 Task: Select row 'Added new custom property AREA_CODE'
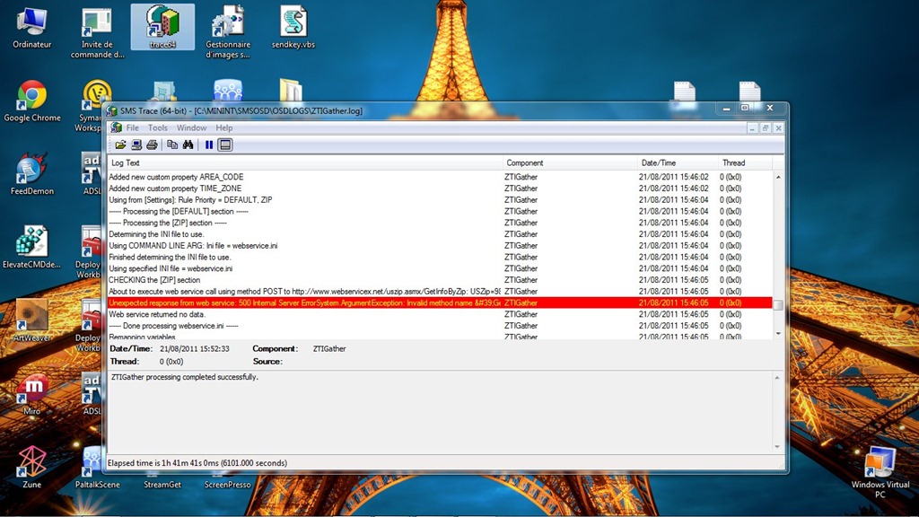click(x=440, y=177)
